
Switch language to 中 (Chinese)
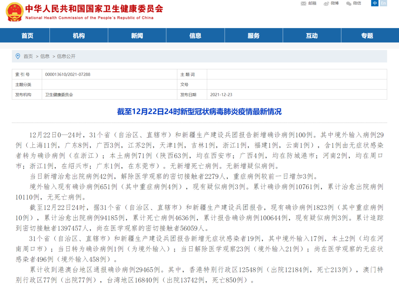pos(375,3)
